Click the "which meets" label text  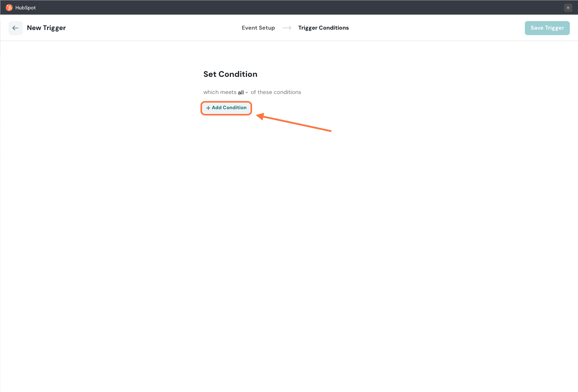(220, 92)
